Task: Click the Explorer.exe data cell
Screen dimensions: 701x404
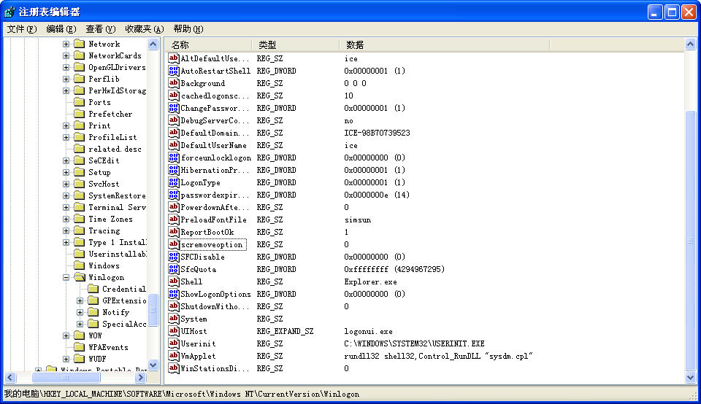Action: pos(370,281)
